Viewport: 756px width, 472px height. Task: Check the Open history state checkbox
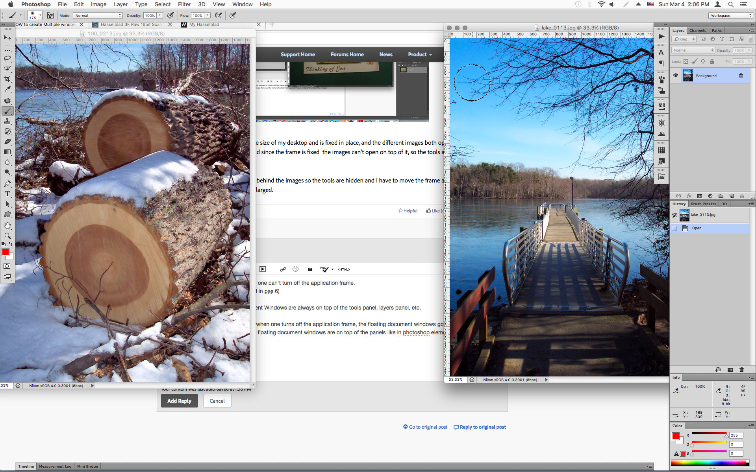tap(675, 228)
